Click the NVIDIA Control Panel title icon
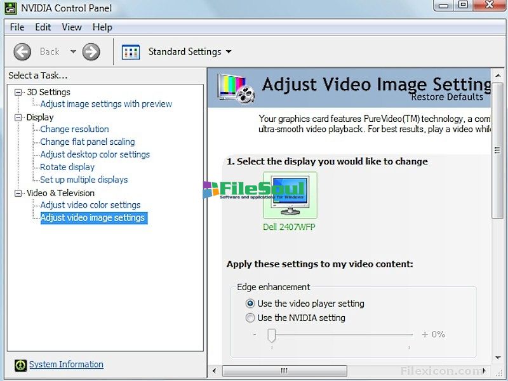The width and height of the screenshot is (508, 381). [x=11, y=8]
